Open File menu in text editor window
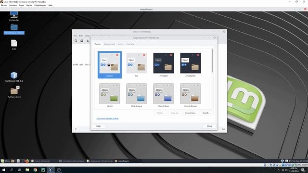 click(75, 36)
